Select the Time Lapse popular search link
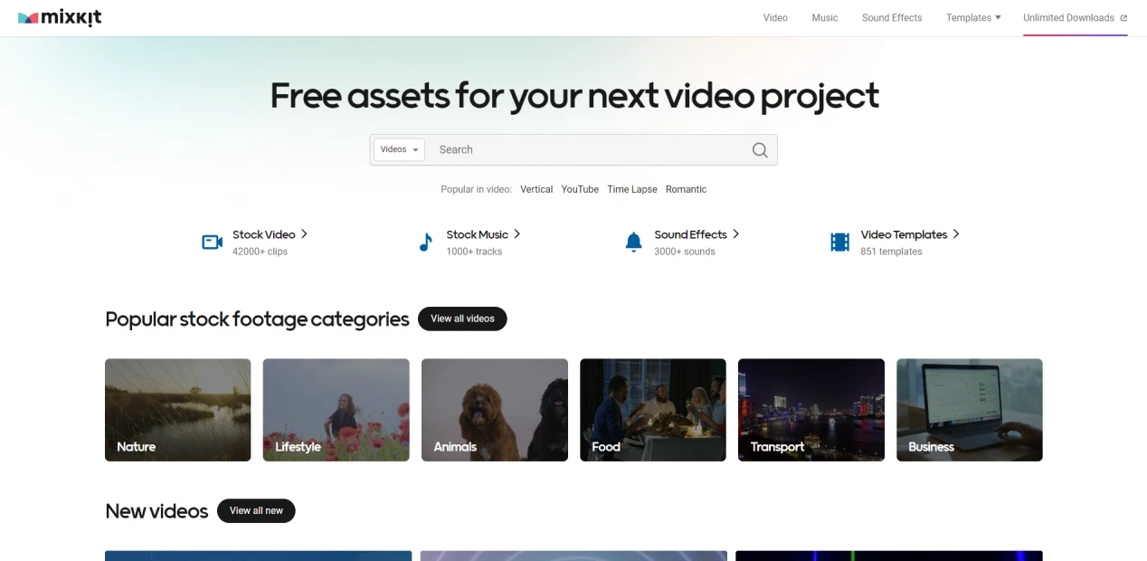This screenshot has height=561, width=1147. (x=632, y=189)
